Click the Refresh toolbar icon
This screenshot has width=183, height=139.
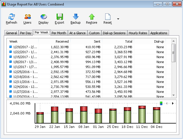click(11, 17)
